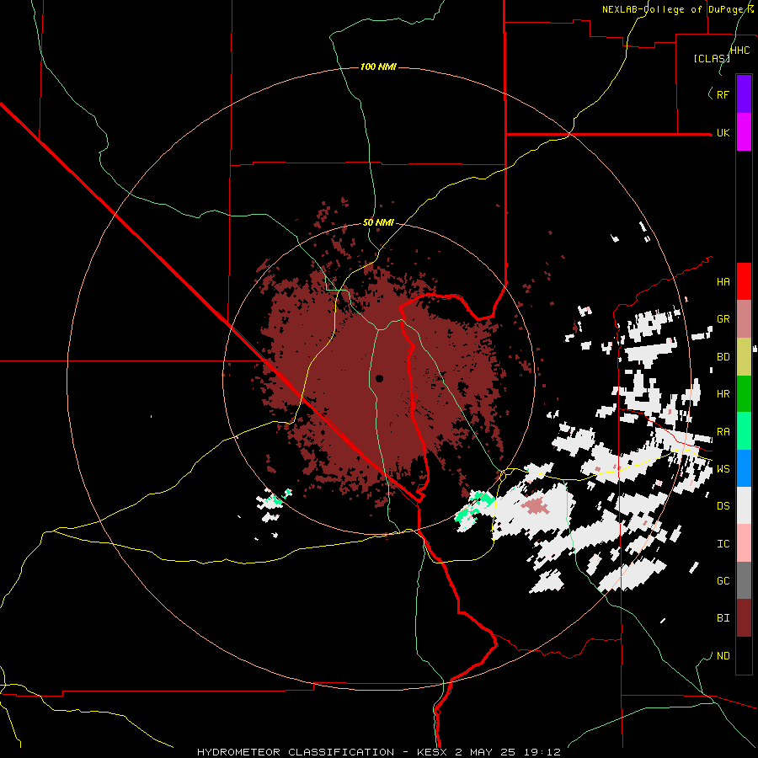Click the HA red legend swatch

(744, 281)
